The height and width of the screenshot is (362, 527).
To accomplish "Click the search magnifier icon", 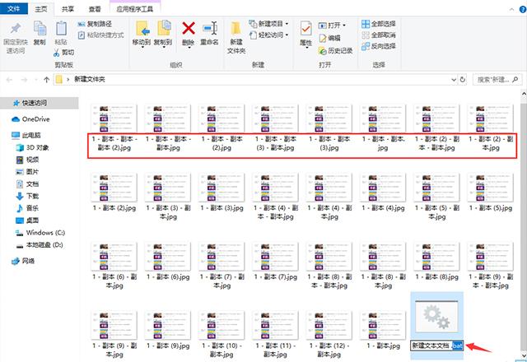I will tap(515, 80).
